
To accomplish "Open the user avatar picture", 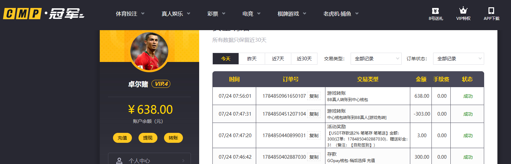I will [149, 52].
